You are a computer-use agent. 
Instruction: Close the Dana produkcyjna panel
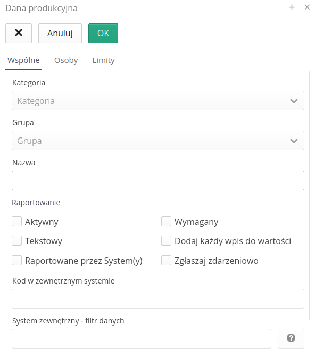(x=307, y=7)
